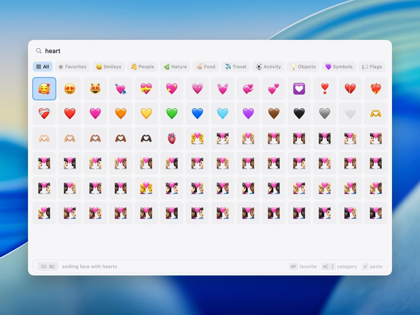Show the All emoji category
420x315 pixels.
43,66
